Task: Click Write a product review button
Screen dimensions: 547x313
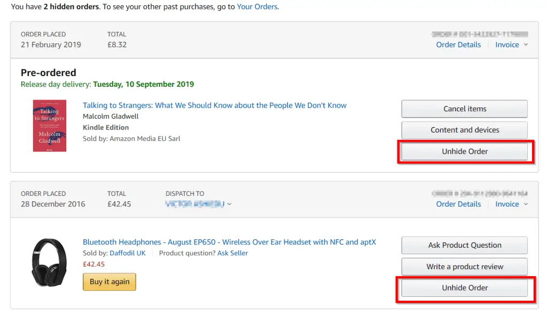Action: pos(464,267)
